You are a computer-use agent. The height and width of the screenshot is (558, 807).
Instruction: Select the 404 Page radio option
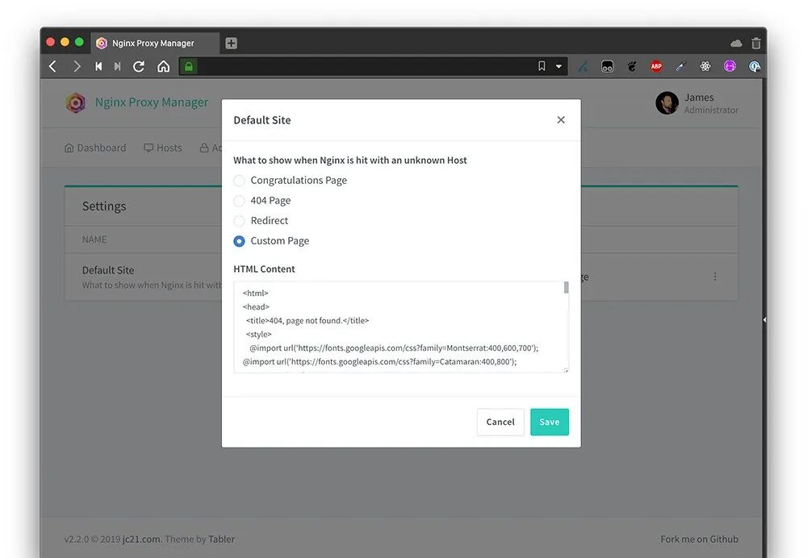click(x=239, y=201)
